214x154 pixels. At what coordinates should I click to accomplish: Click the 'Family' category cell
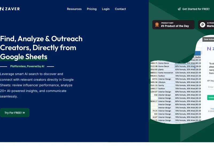(x=166, y=85)
